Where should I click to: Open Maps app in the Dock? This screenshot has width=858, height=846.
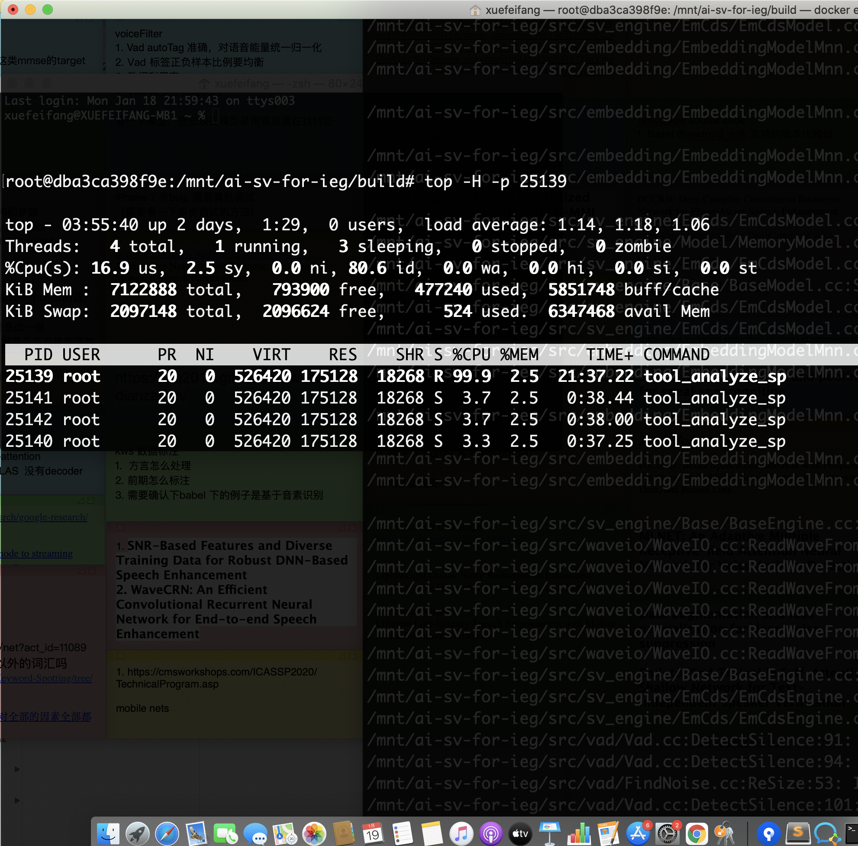point(285,833)
